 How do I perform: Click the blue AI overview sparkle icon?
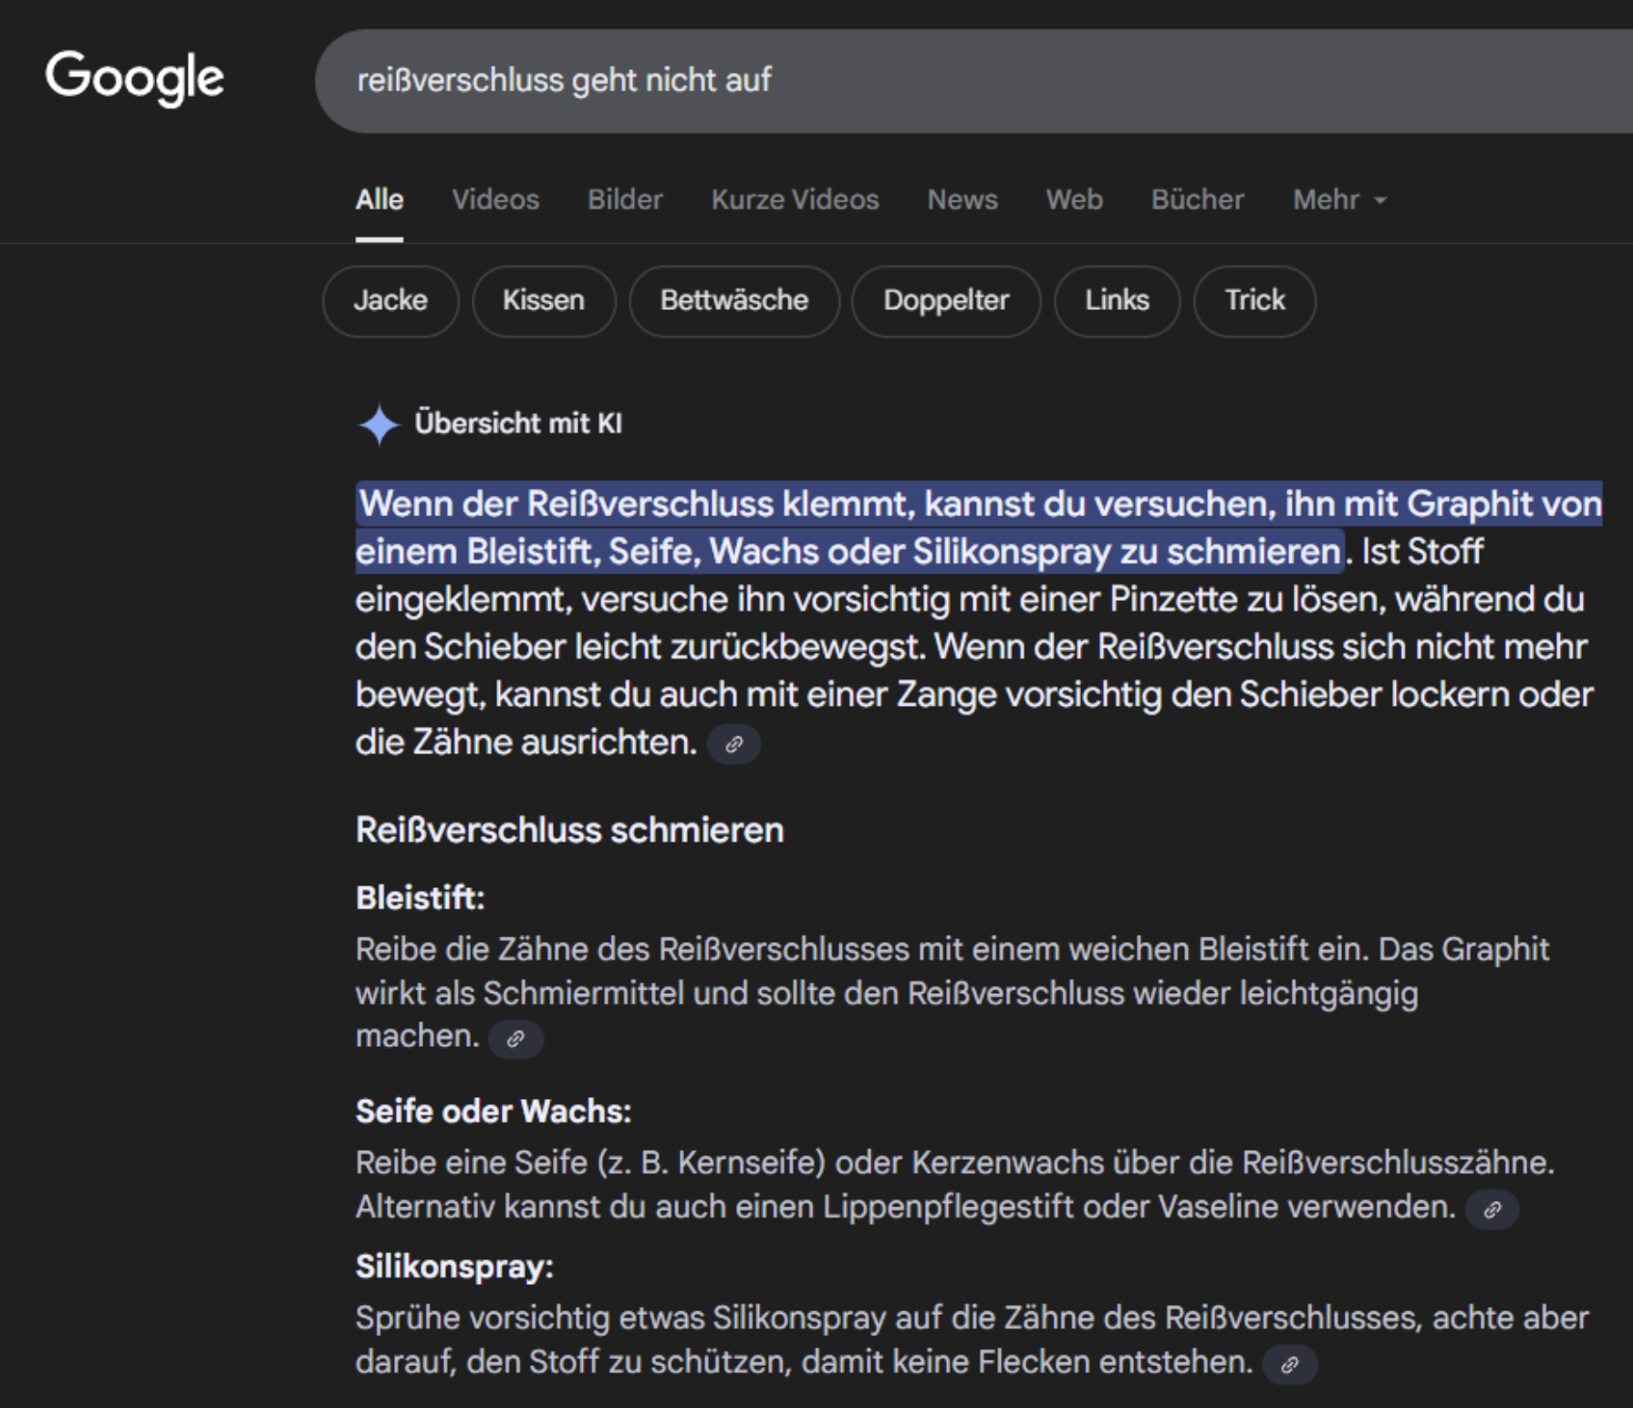coord(379,424)
